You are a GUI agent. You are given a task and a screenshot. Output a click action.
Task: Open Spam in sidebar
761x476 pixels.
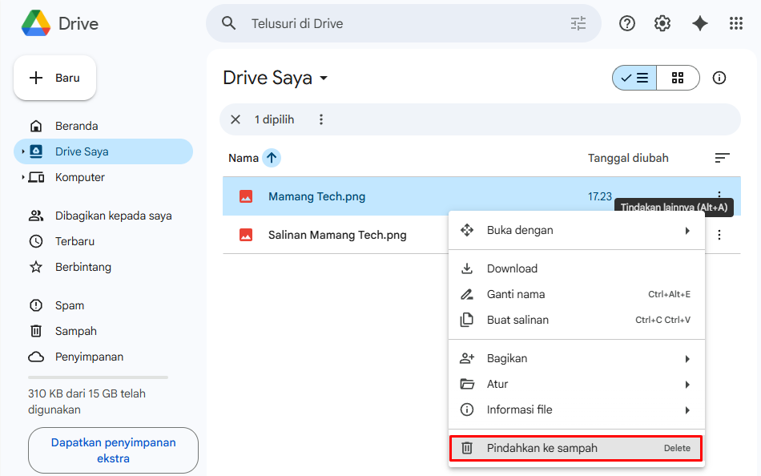[103, 305]
